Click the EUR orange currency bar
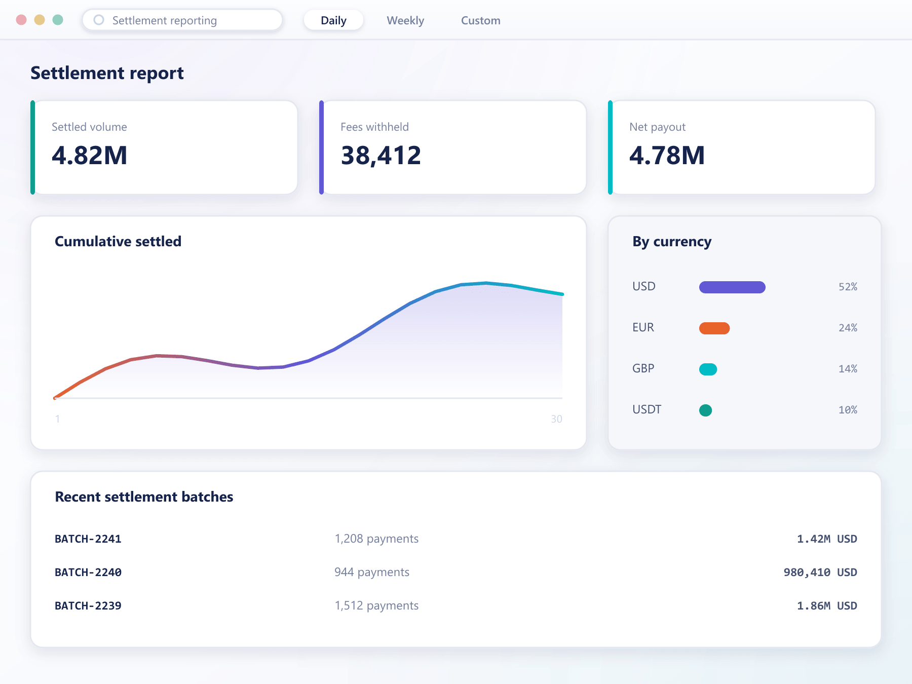 pos(714,328)
